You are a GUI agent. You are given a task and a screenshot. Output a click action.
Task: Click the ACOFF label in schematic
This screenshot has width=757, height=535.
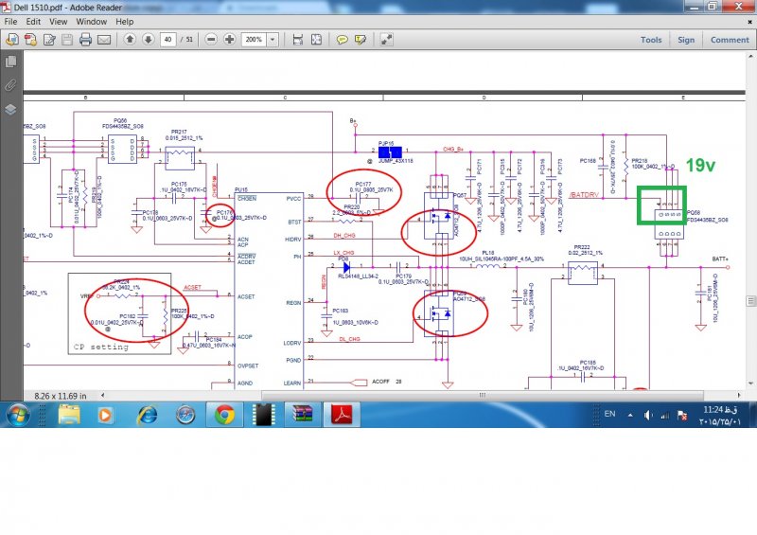(381, 382)
